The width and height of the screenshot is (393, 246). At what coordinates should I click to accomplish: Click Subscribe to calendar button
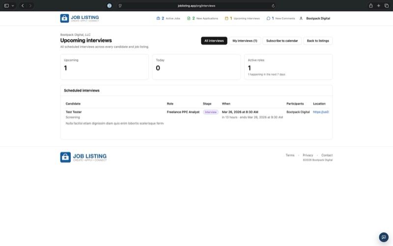282,41
